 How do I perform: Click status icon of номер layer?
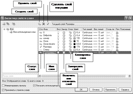(41, 38)
